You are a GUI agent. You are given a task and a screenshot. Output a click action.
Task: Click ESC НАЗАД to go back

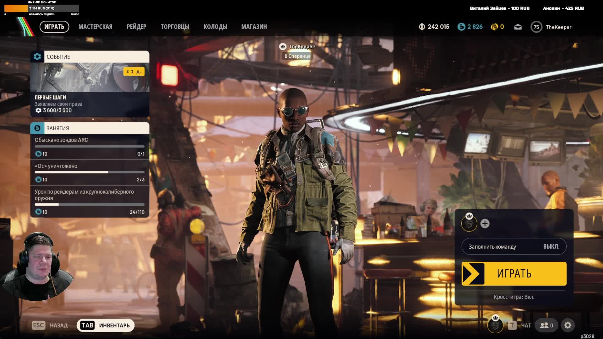(x=50, y=326)
